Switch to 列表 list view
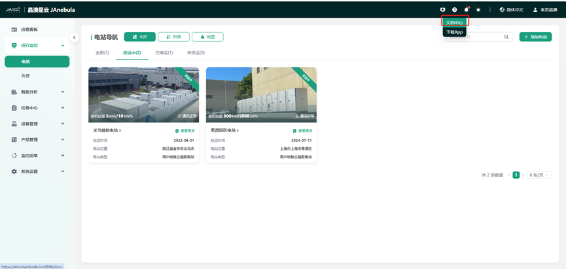Viewport: 566px width, 269px height. (173, 37)
